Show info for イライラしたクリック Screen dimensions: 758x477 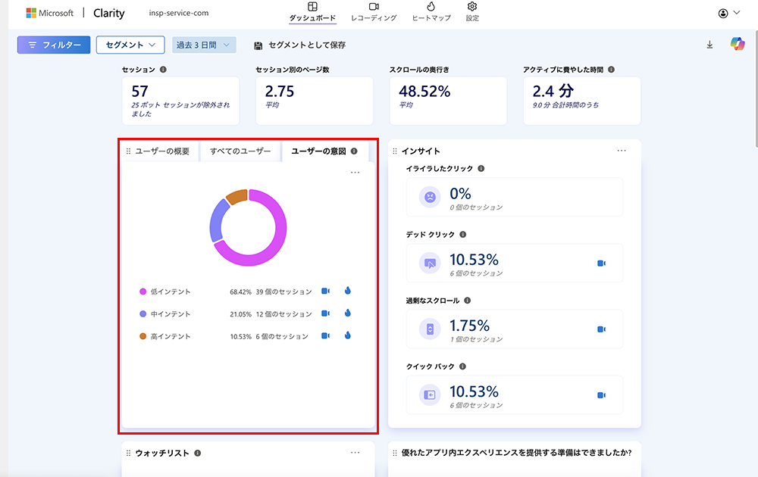pyautogui.click(x=481, y=169)
